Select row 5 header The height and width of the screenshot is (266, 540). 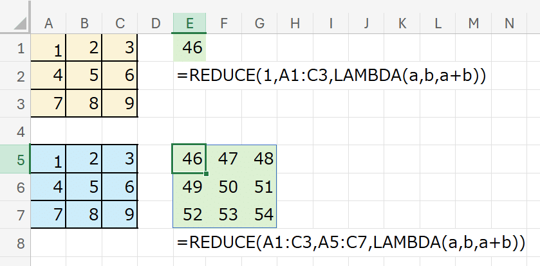pyautogui.click(x=15, y=159)
